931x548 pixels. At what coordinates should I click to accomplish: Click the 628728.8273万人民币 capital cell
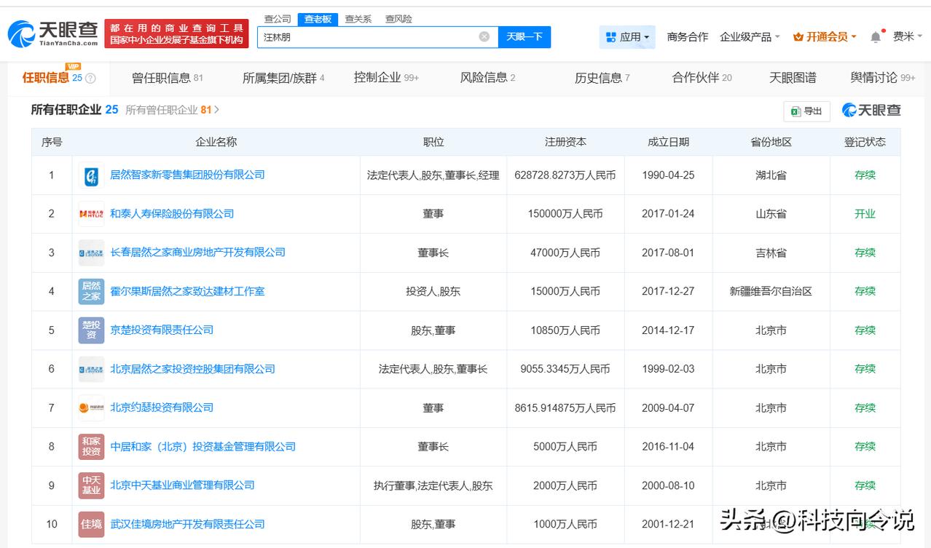point(565,175)
